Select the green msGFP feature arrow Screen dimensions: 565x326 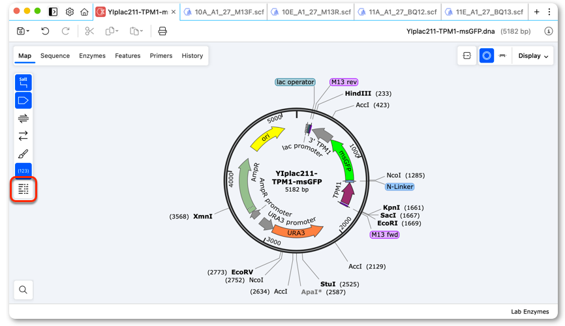[x=345, y=160]
